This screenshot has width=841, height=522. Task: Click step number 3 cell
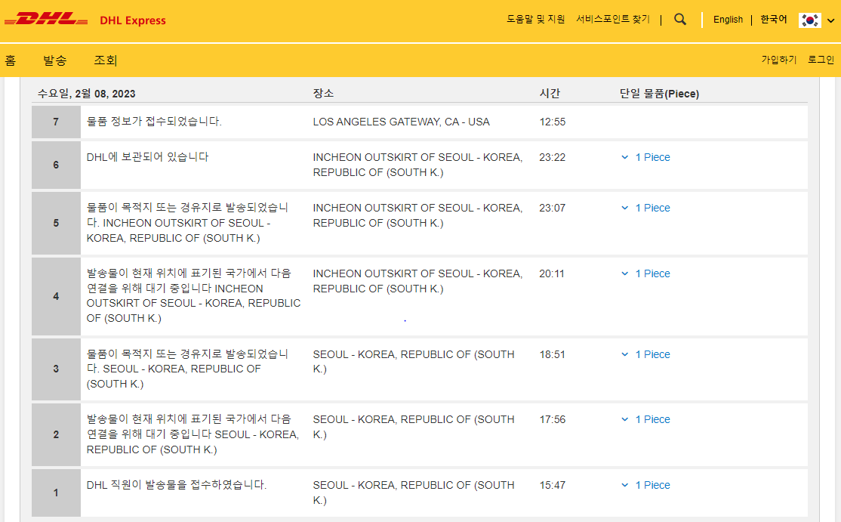[x=56, y=369]
